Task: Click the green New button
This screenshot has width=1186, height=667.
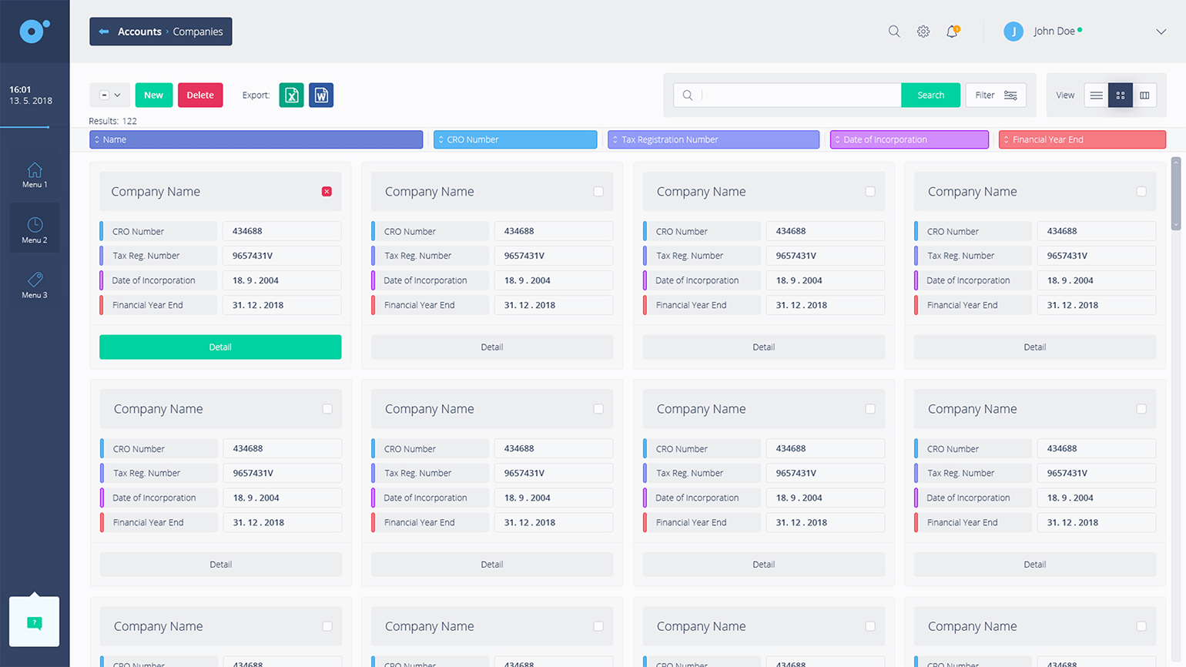Action: pyautogui.click(x=153, y=96)
